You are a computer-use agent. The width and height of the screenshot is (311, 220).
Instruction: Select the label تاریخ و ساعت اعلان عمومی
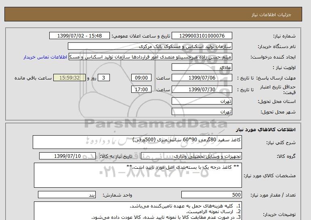coord(141,36)
